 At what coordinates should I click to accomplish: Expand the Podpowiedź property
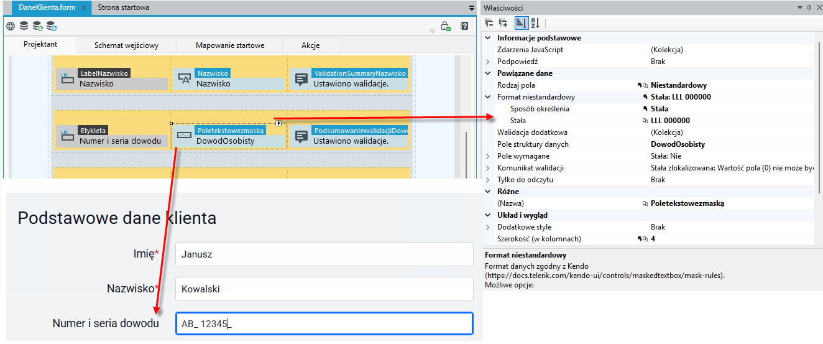[x=488, y=62]
